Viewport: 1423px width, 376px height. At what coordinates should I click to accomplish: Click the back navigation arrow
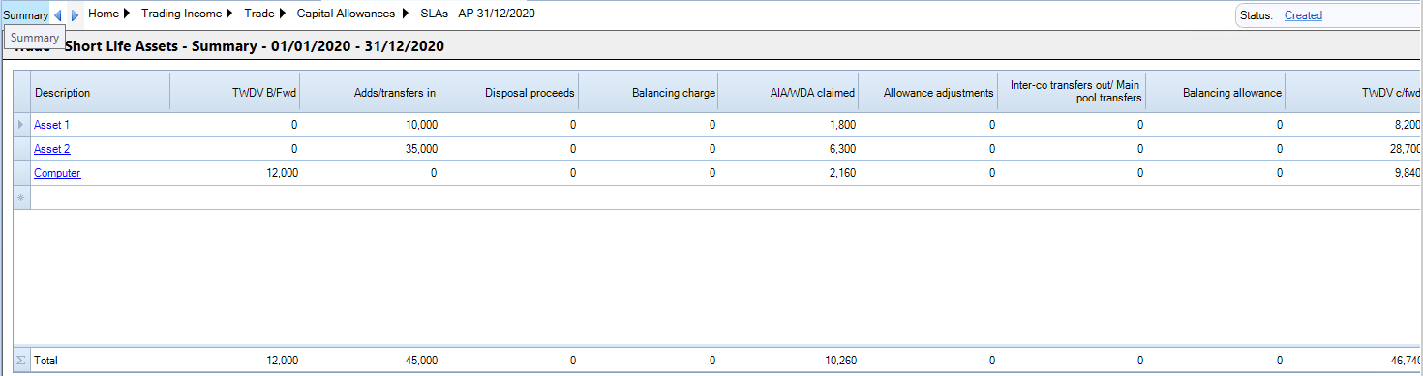click(x=57, y=15)
